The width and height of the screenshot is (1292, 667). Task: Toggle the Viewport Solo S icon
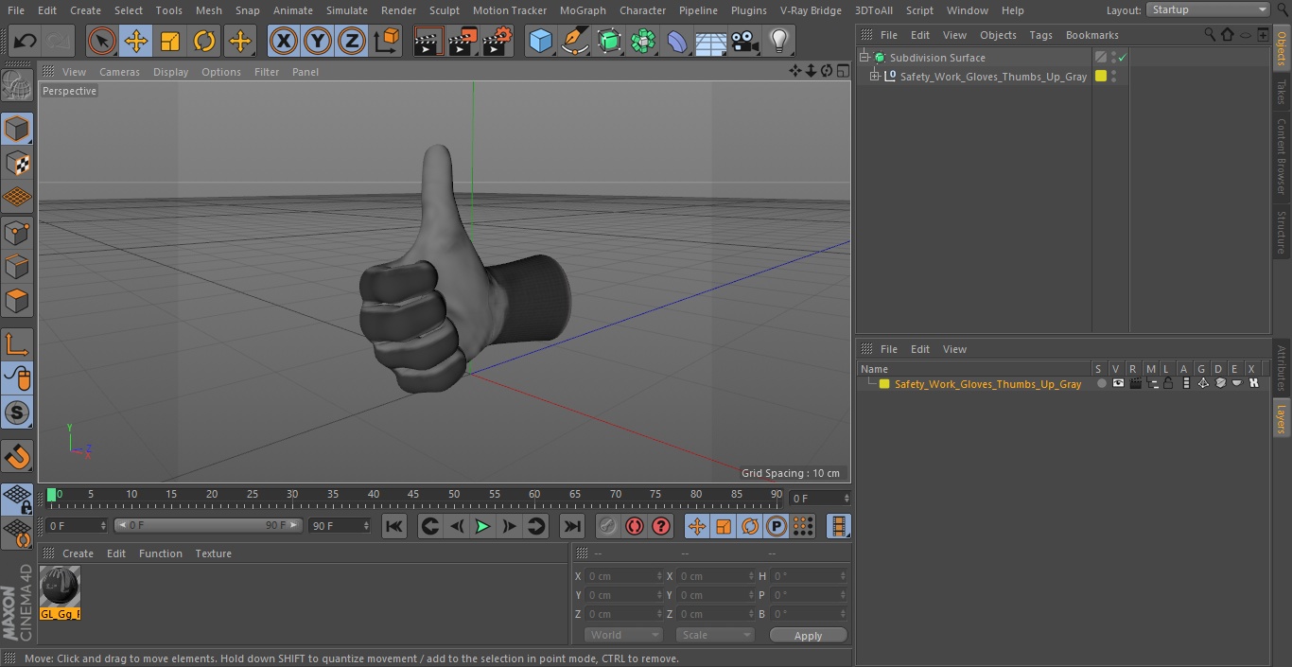[x=17, y=412]
